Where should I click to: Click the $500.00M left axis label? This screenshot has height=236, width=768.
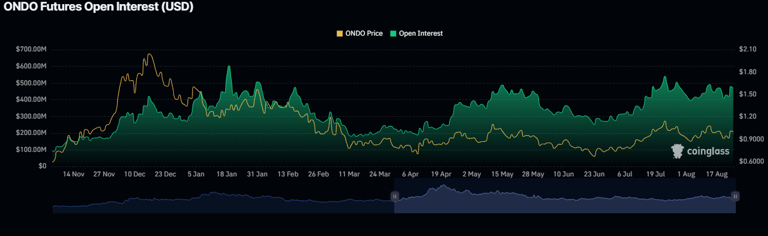(31, 83)
